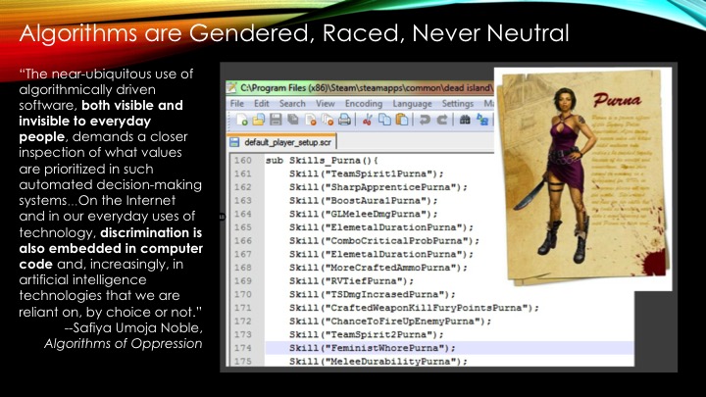Click code line Skill("ChanceToFireUpEnemyPurna")
Image resolution: width=706 pixels, height=397 pixels.
pos(390,322)
